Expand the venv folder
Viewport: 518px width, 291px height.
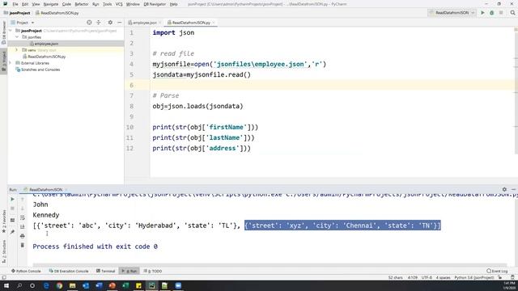click(16, 50)
